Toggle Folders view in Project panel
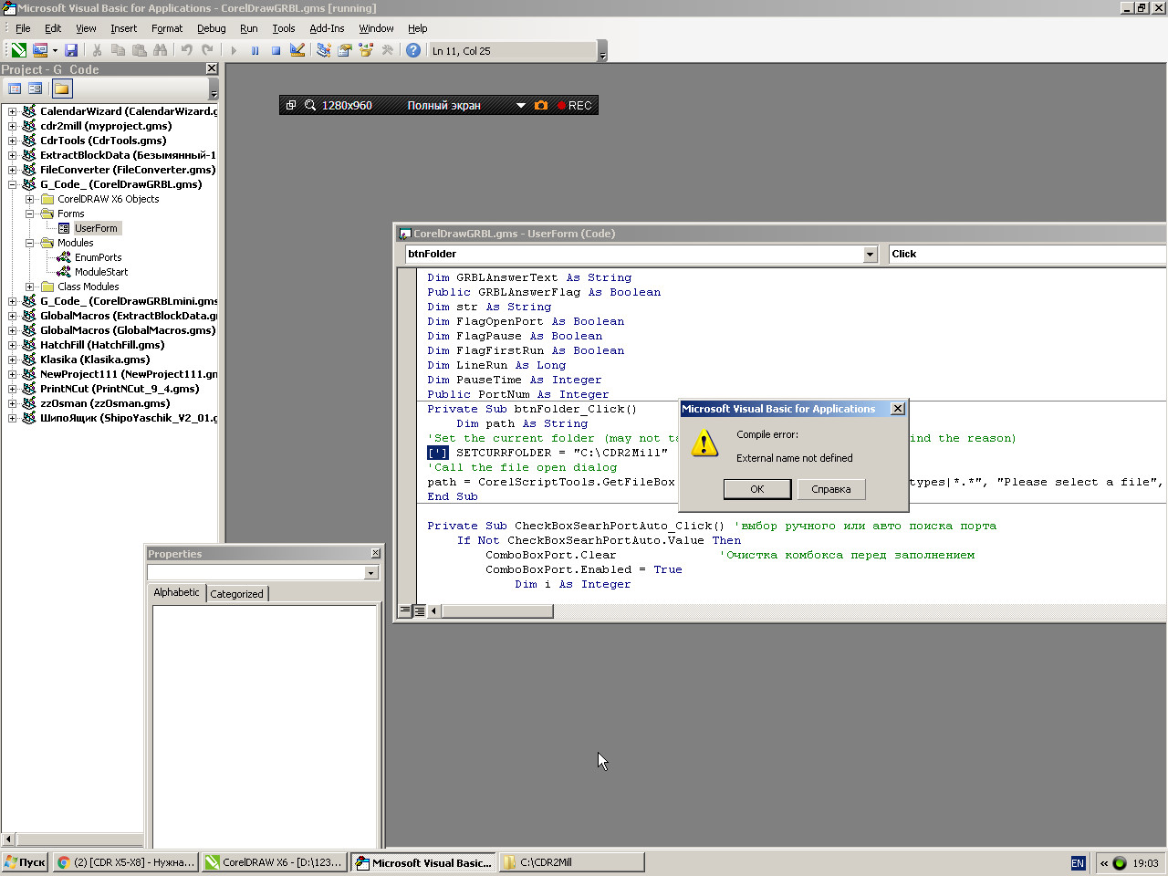This screenshot has width=1168, height=876. pyautogui.click(x=62, y=89)
